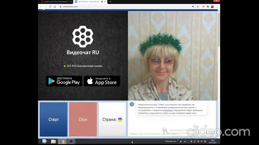The image size is (259, 145).
Task: Click the taskbar volume speaker icon
Action: tap(181, 141)
